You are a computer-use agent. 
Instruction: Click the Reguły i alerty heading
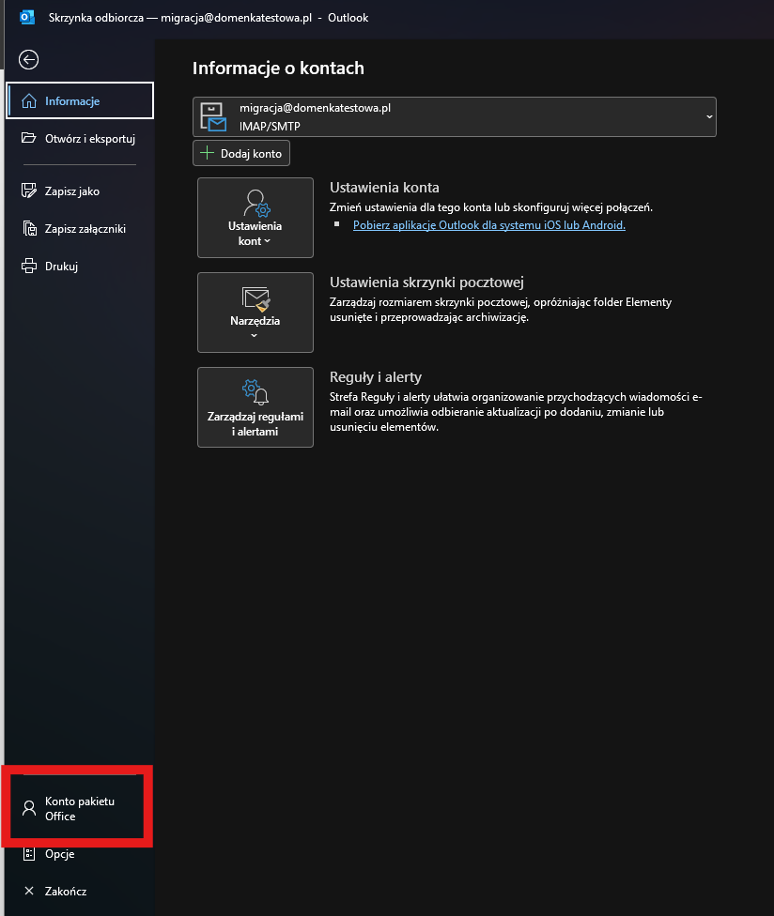(376, 376)
